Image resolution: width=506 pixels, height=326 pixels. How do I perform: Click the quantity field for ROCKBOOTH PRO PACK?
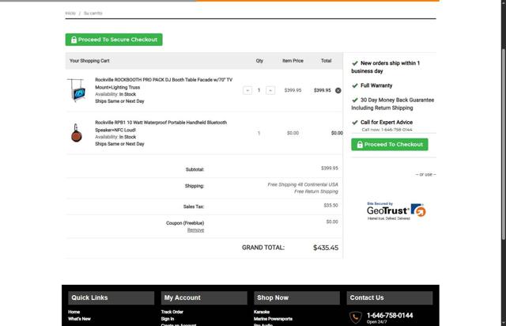259,90
